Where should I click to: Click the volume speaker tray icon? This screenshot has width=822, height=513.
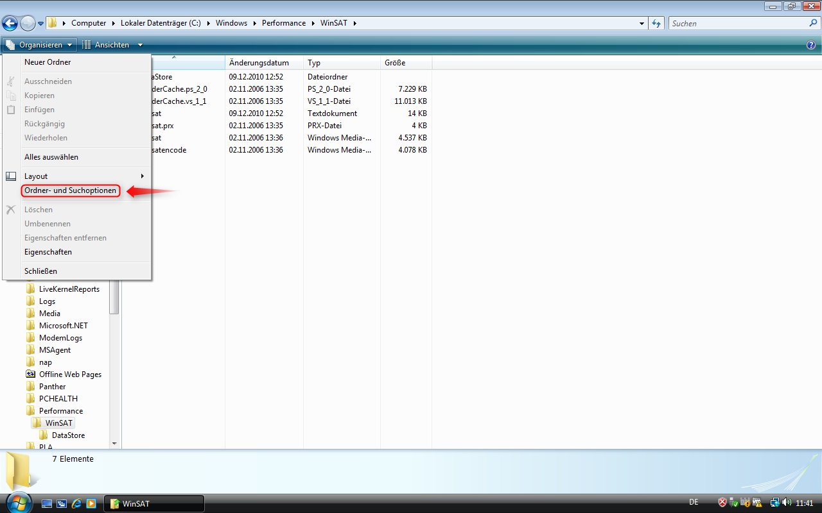pyautogui.click(x=786, y=502)
